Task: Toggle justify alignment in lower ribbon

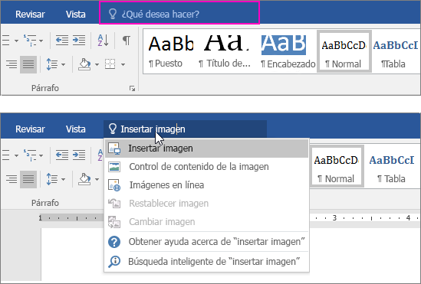Action: tap(28, 179)
